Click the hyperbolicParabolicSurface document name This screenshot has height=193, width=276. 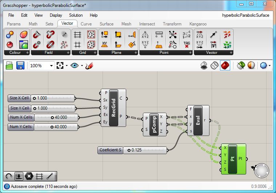pyautogui.click(x=245, y=15)
